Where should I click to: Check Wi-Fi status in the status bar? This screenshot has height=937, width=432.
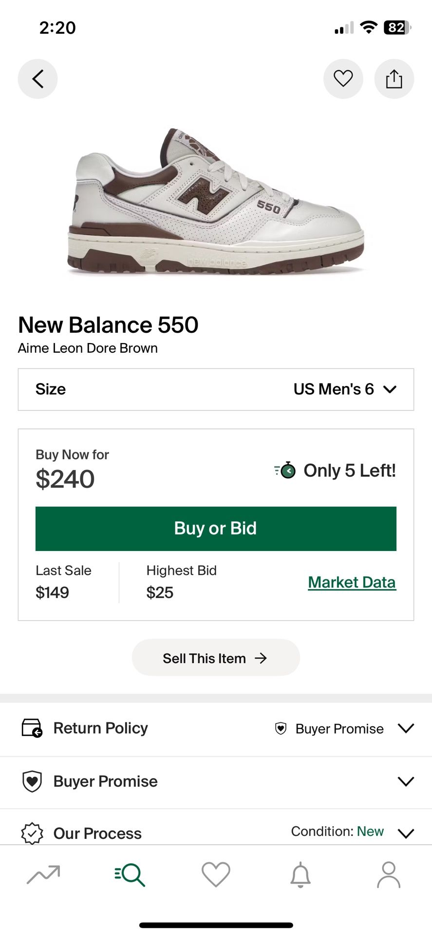[x=369, y=28]
